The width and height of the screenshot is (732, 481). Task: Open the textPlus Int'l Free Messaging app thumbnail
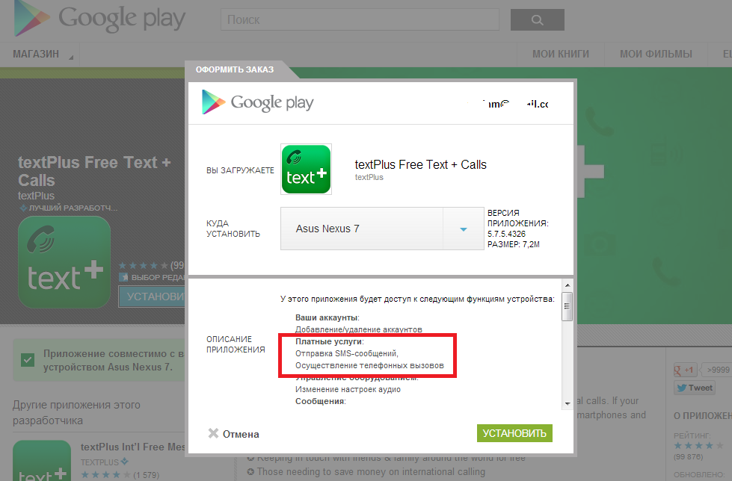point(42,461)
